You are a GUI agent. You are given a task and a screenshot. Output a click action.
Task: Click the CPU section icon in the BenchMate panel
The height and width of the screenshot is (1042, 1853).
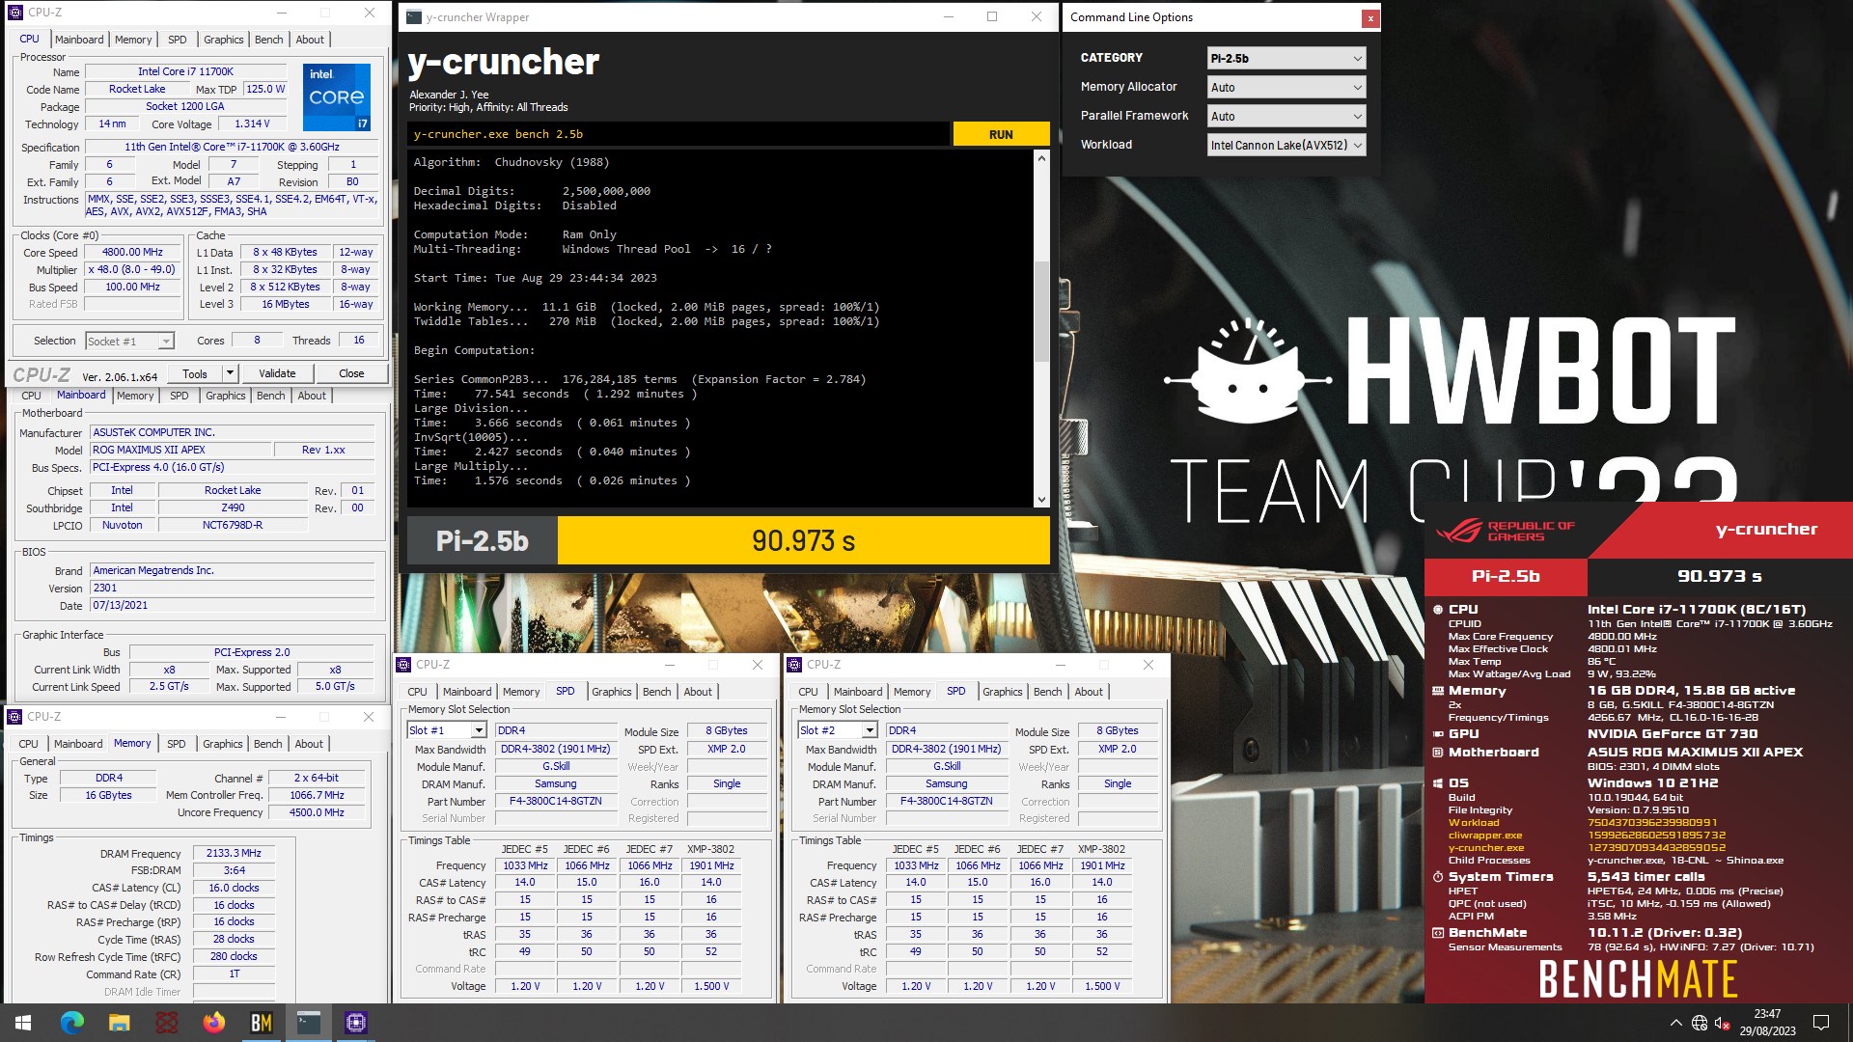(1438, 610)
